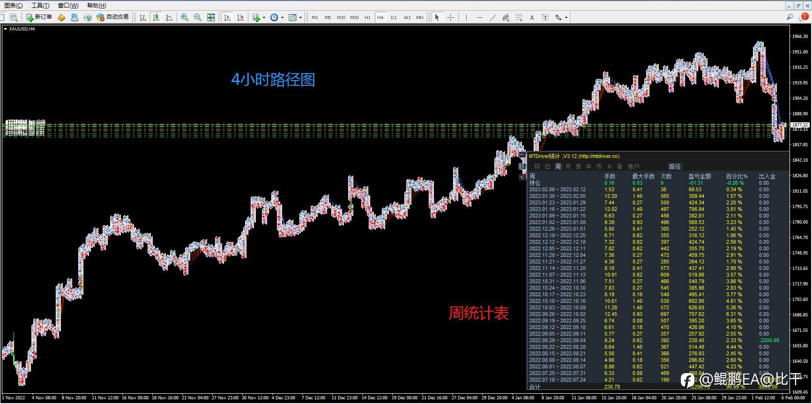Image resolution: width=812 pixels, height=404 pixels.
Task: Click the zoom in magnifier icon
Action: click(x=185, y=17)
